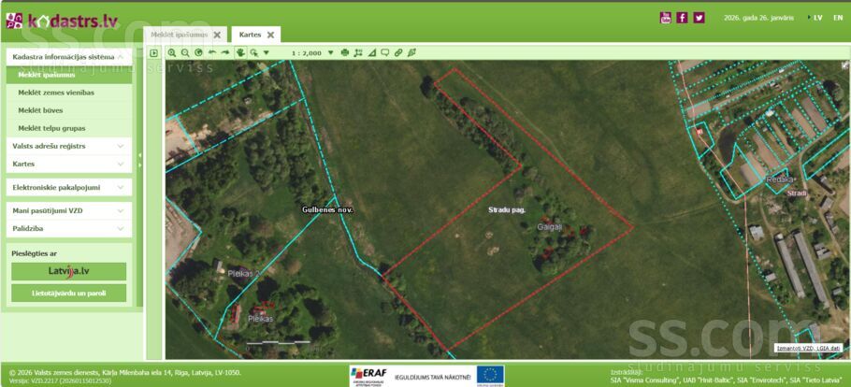Copy map link with chain icon
Image resolution: width=851 pixels, height=387 pixels.
point(398,52)
